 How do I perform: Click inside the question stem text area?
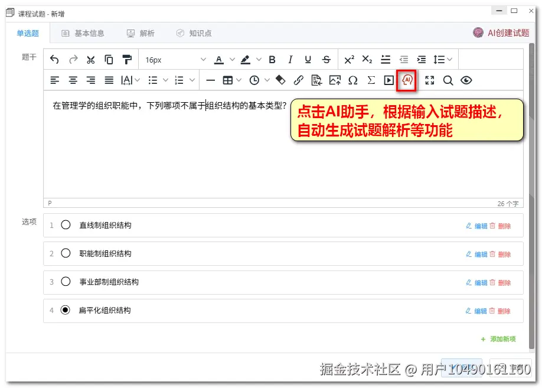click(x=283, y=144)
